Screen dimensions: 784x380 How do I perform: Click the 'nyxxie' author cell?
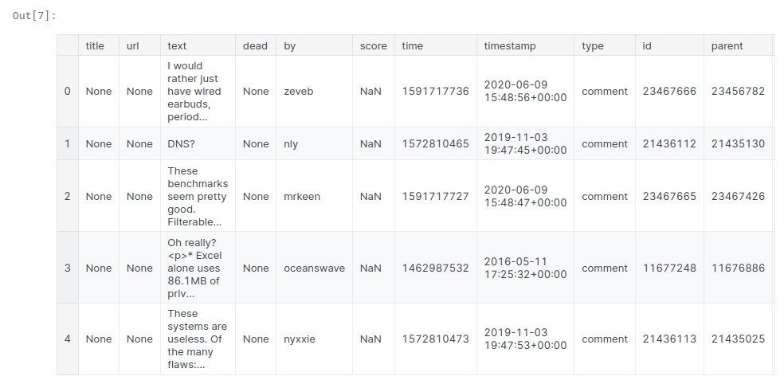click(300, 339)
